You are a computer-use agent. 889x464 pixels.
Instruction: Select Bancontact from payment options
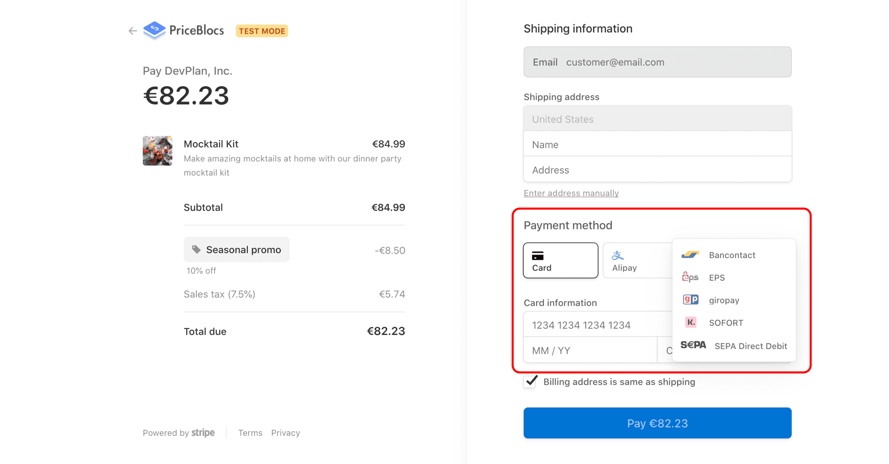pyautogui.click(x=732, y=255)
